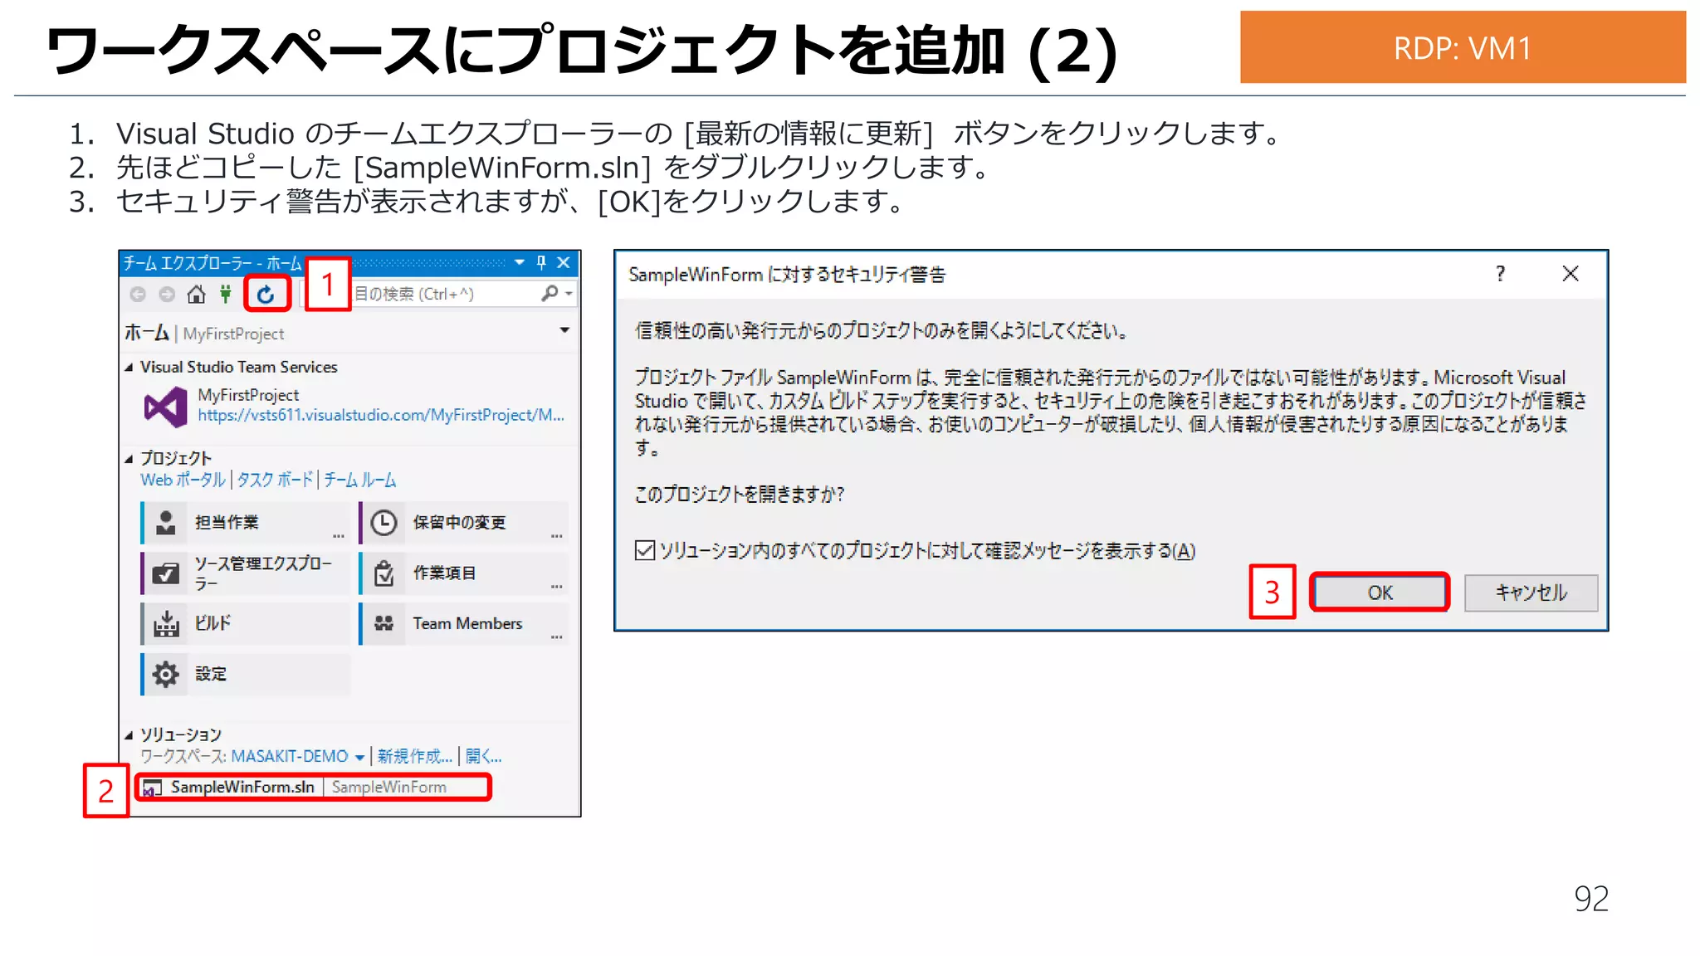Open the Manage Connections plug icon
Viewport: 1700px width, 956px height.
point(225,294)
